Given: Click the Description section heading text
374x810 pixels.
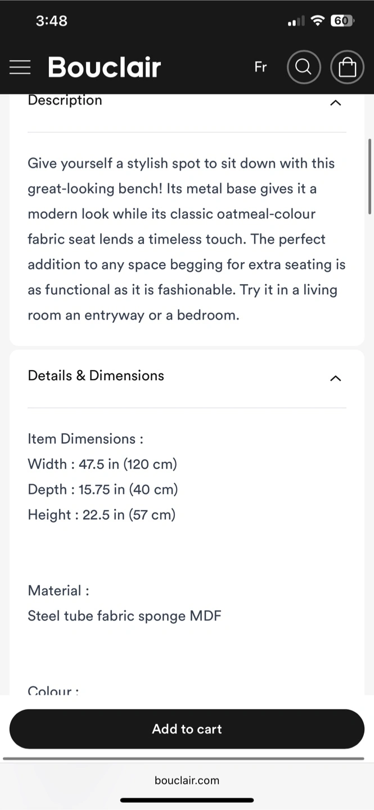Looking at the screenshot, I should click(x=65, y=100).
